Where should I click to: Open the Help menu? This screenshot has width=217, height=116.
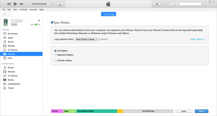point(41,10)
